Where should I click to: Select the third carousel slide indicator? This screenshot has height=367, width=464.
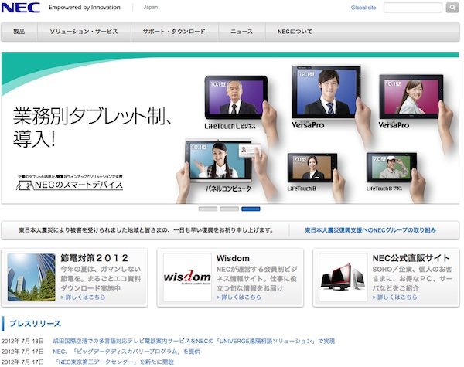coord(251,209)
